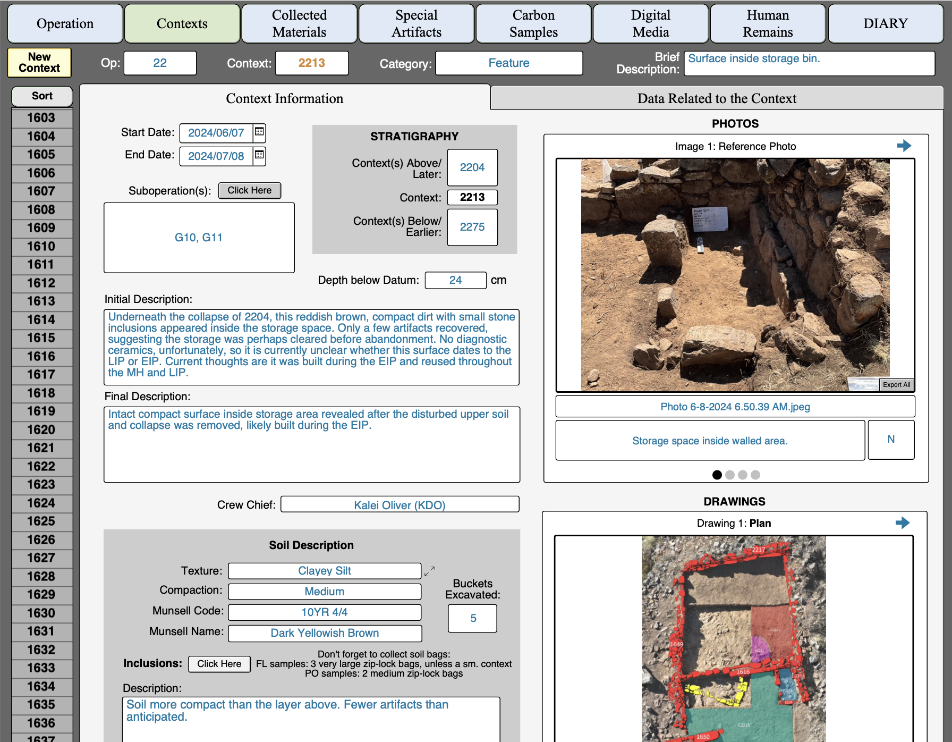
Task: Select the second photo pagination dot
Action: point(730,475)
